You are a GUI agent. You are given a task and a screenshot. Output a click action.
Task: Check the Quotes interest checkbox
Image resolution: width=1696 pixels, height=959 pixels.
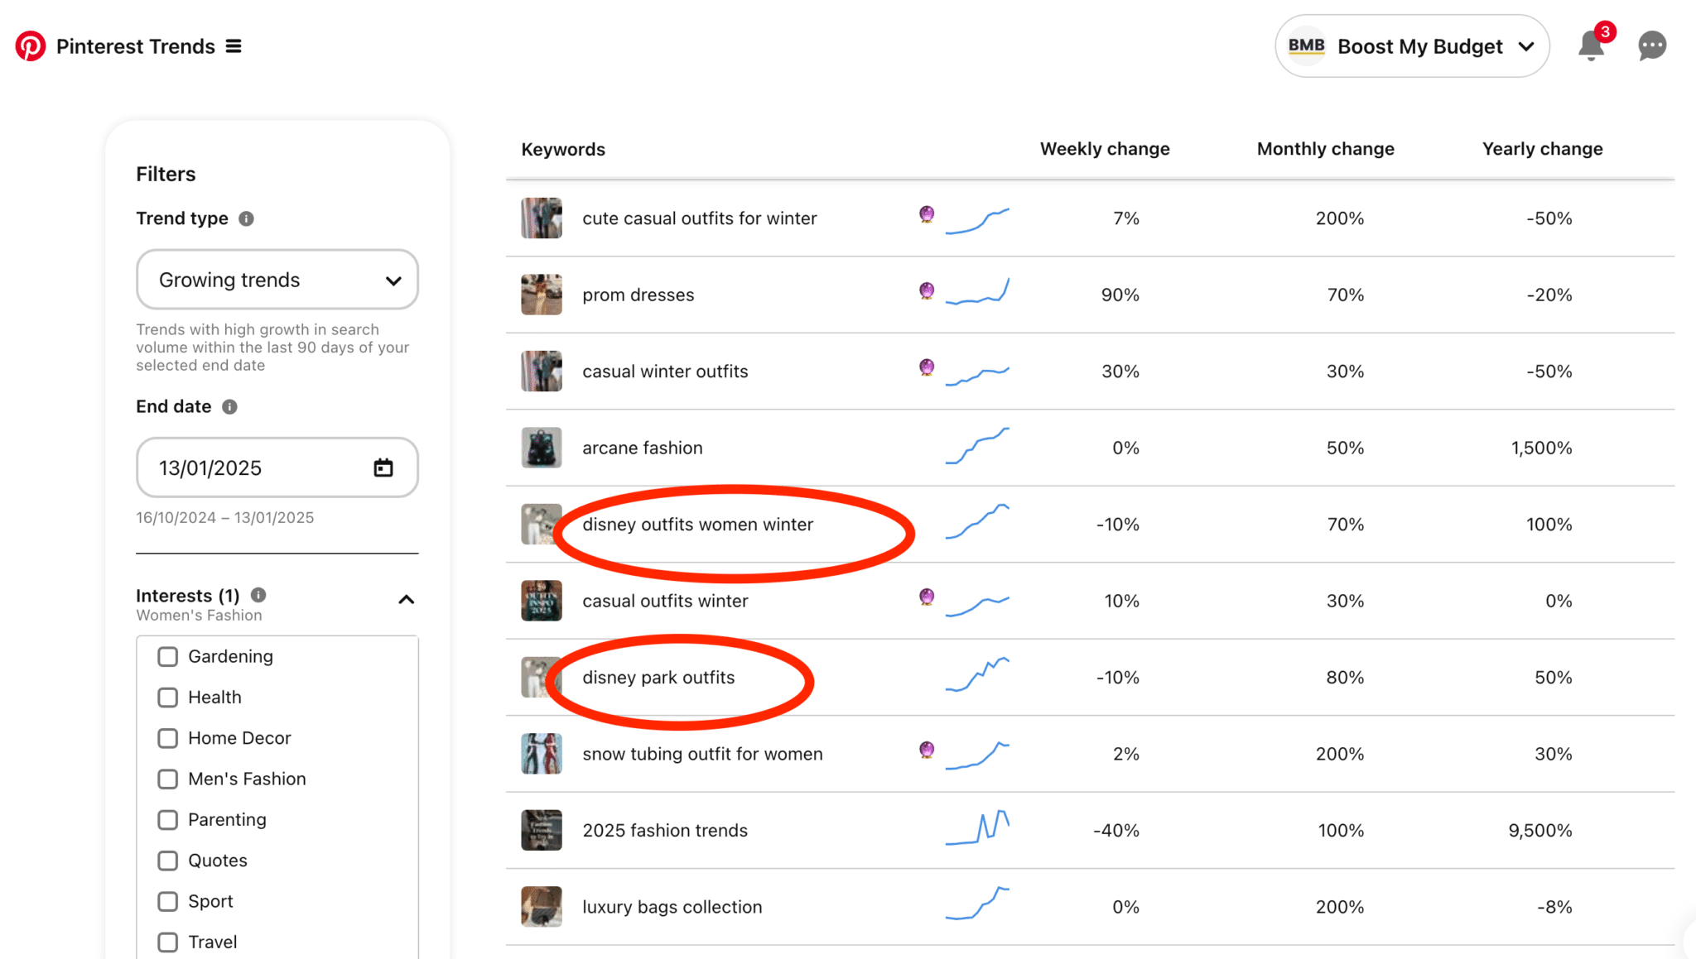point(168,861)
